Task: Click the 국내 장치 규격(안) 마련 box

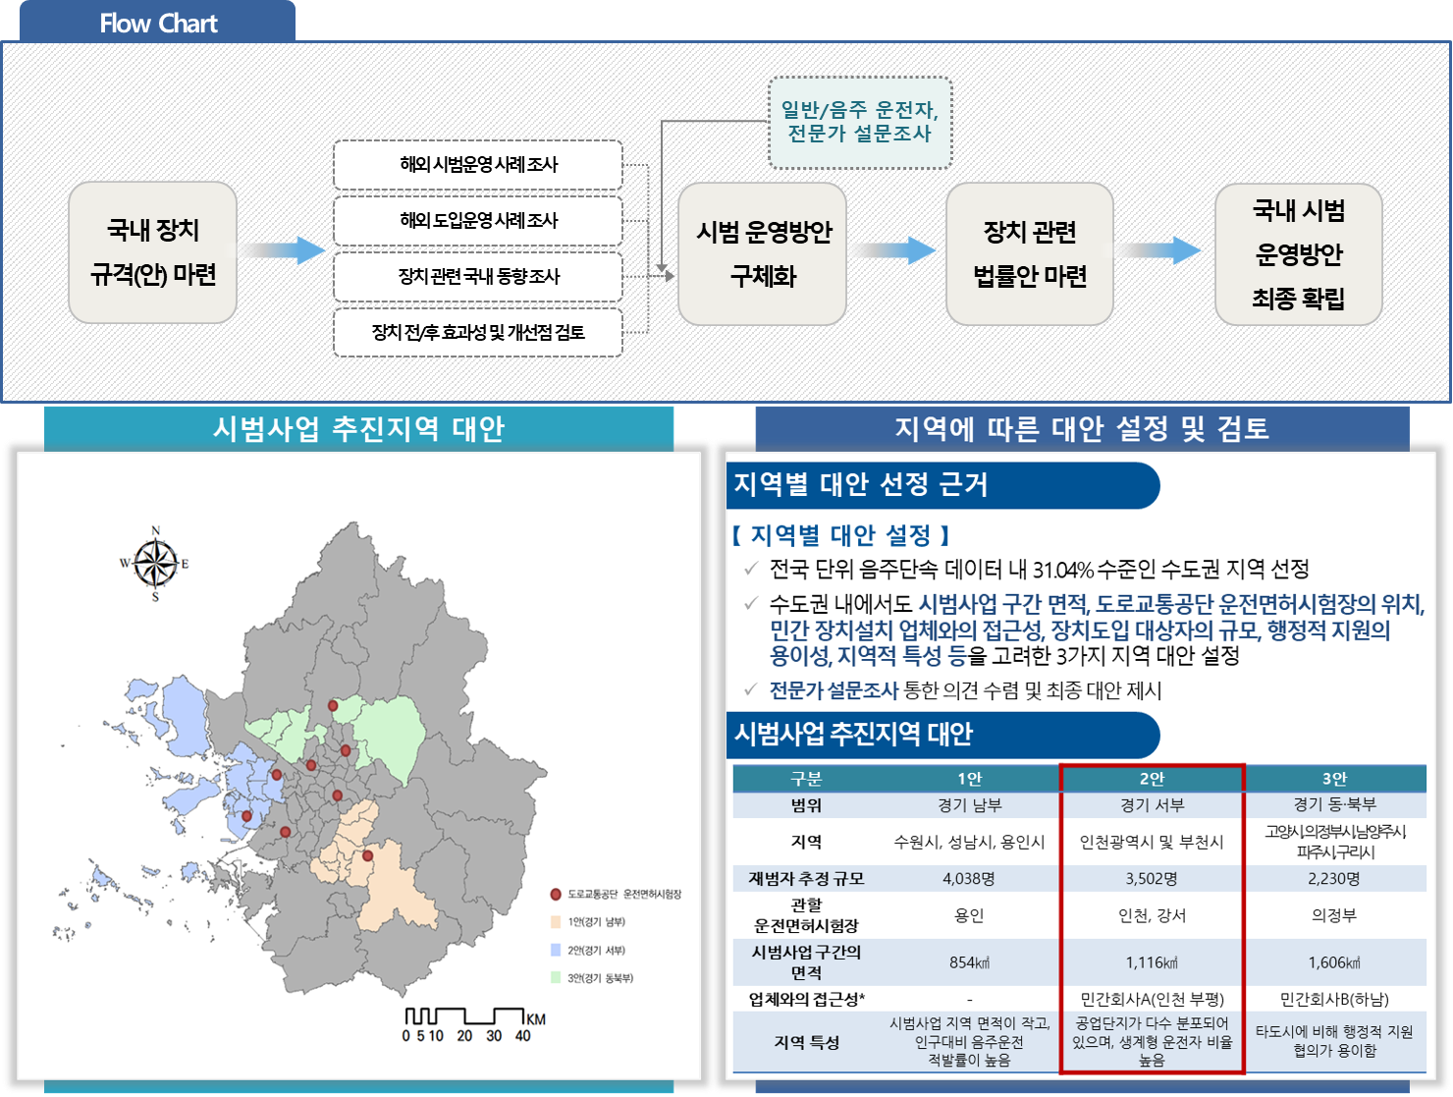Action: pos(153,252)
